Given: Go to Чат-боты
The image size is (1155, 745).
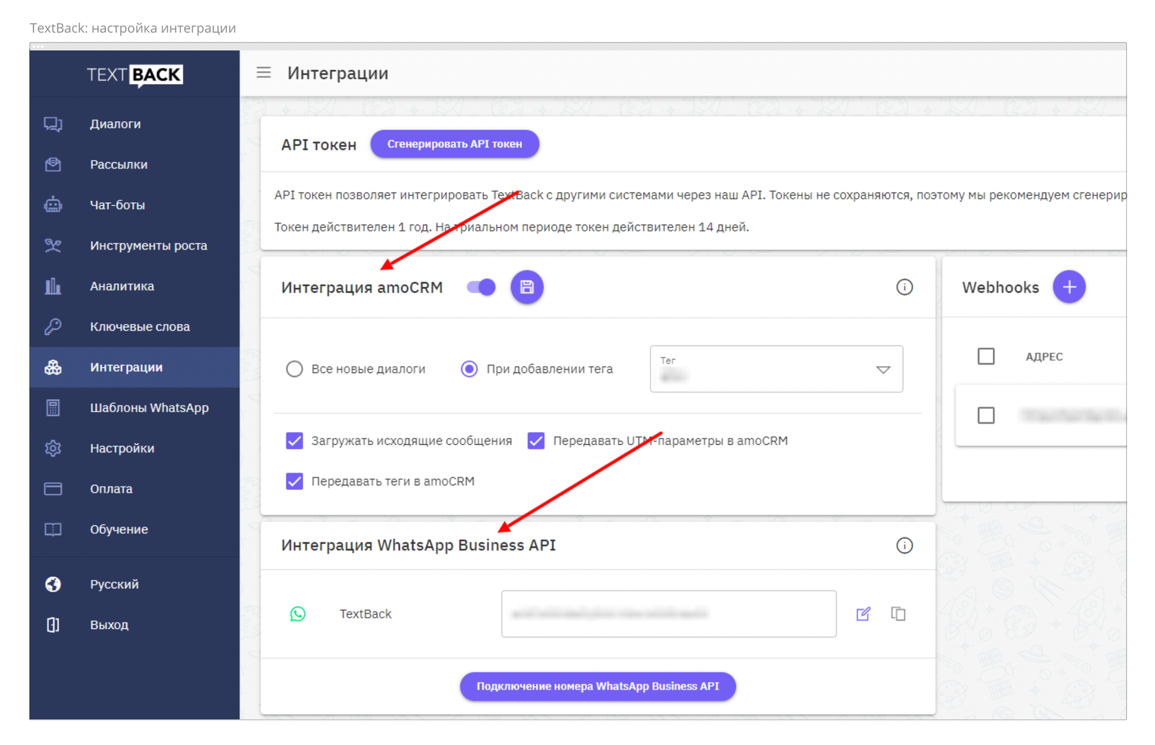Looking at the screenshot, I should (x=135, y=205).
